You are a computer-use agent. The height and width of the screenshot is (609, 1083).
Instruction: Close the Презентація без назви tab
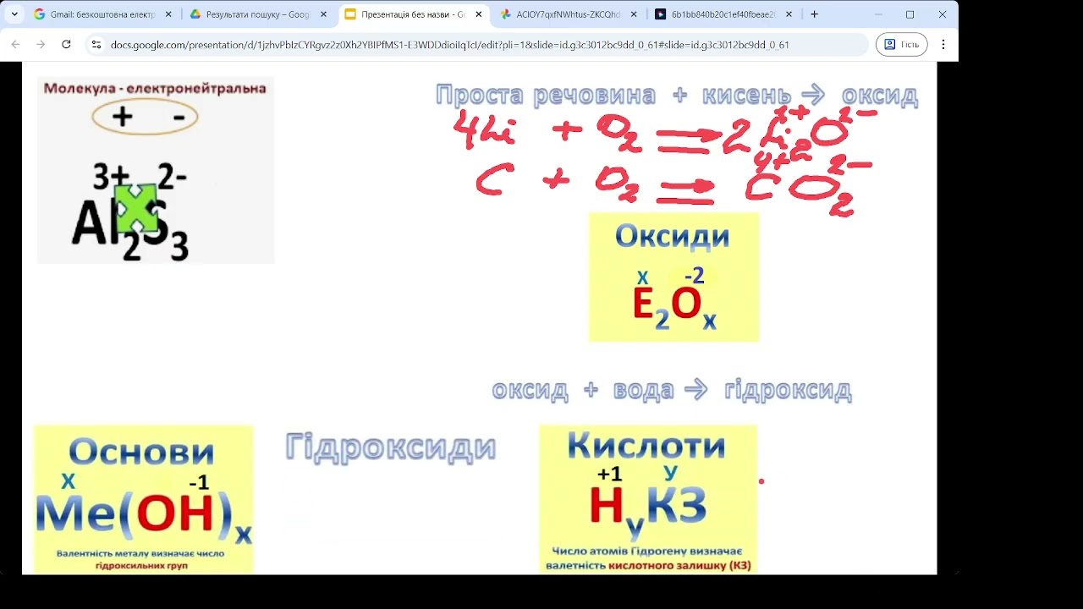479,14
